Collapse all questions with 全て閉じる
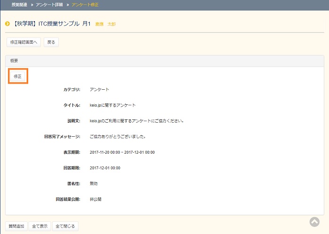The height and width of the screenshot is (234, 329). point(64,226)
